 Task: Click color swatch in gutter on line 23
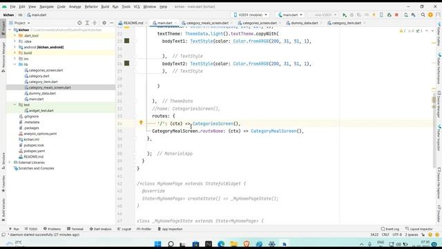coord(127,41)
